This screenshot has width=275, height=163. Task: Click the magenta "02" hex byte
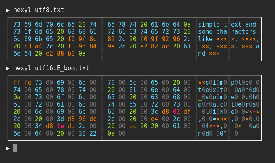click(176, 111)
